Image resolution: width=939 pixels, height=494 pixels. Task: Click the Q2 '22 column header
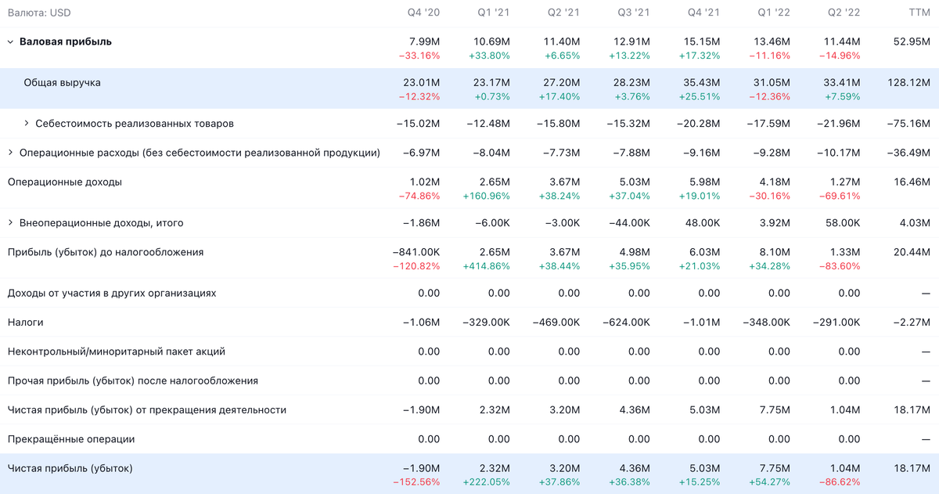click(x=844, y=13)
